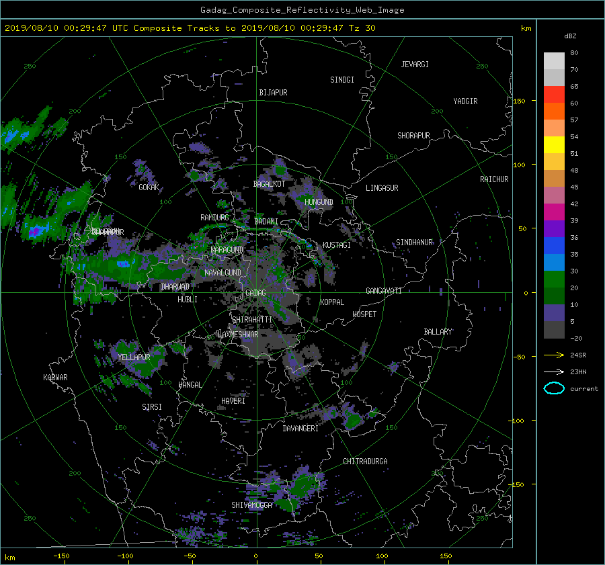The image size is (605, 565).
Task: Click the SINDGI city label
Action: pyautogui.click(x=342, y=80)
